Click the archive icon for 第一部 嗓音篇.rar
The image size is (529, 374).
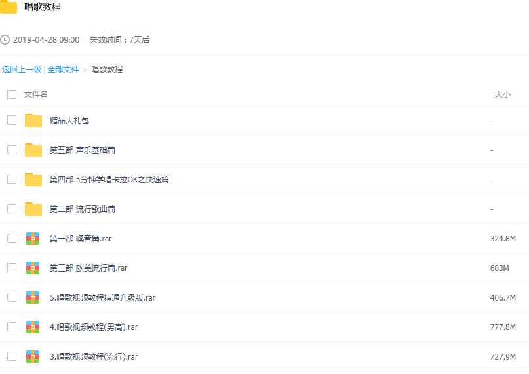pos(33,238)
